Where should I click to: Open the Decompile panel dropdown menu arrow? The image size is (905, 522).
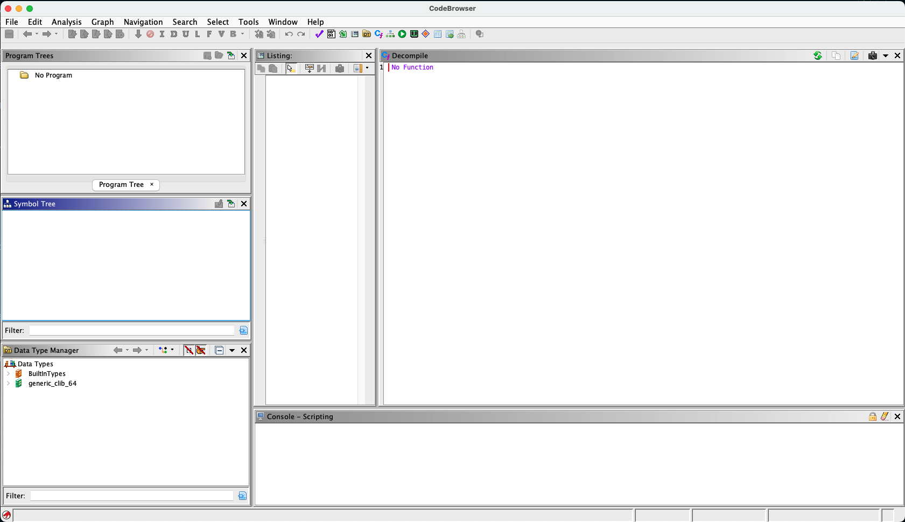tap(885, 55)
